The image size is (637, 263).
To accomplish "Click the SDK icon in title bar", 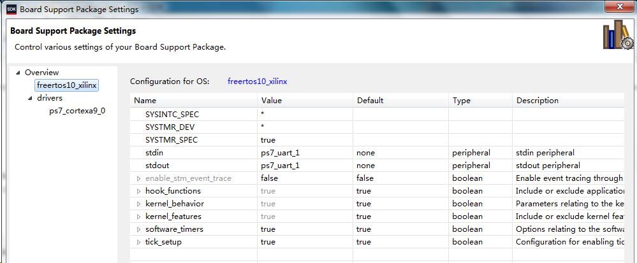I will click(11, 8).
